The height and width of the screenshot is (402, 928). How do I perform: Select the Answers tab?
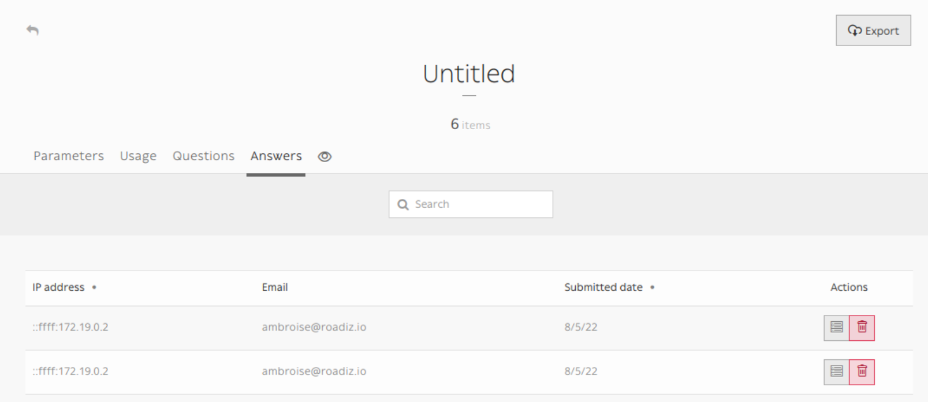[x=276, y=156]
